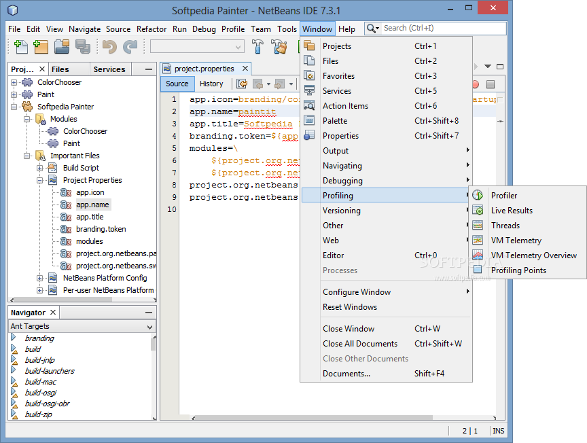Image resolution: width=587 pixels, height=443 pixels.
Task: Click the Undo arrow icon
Action: [x=109, y=47]
